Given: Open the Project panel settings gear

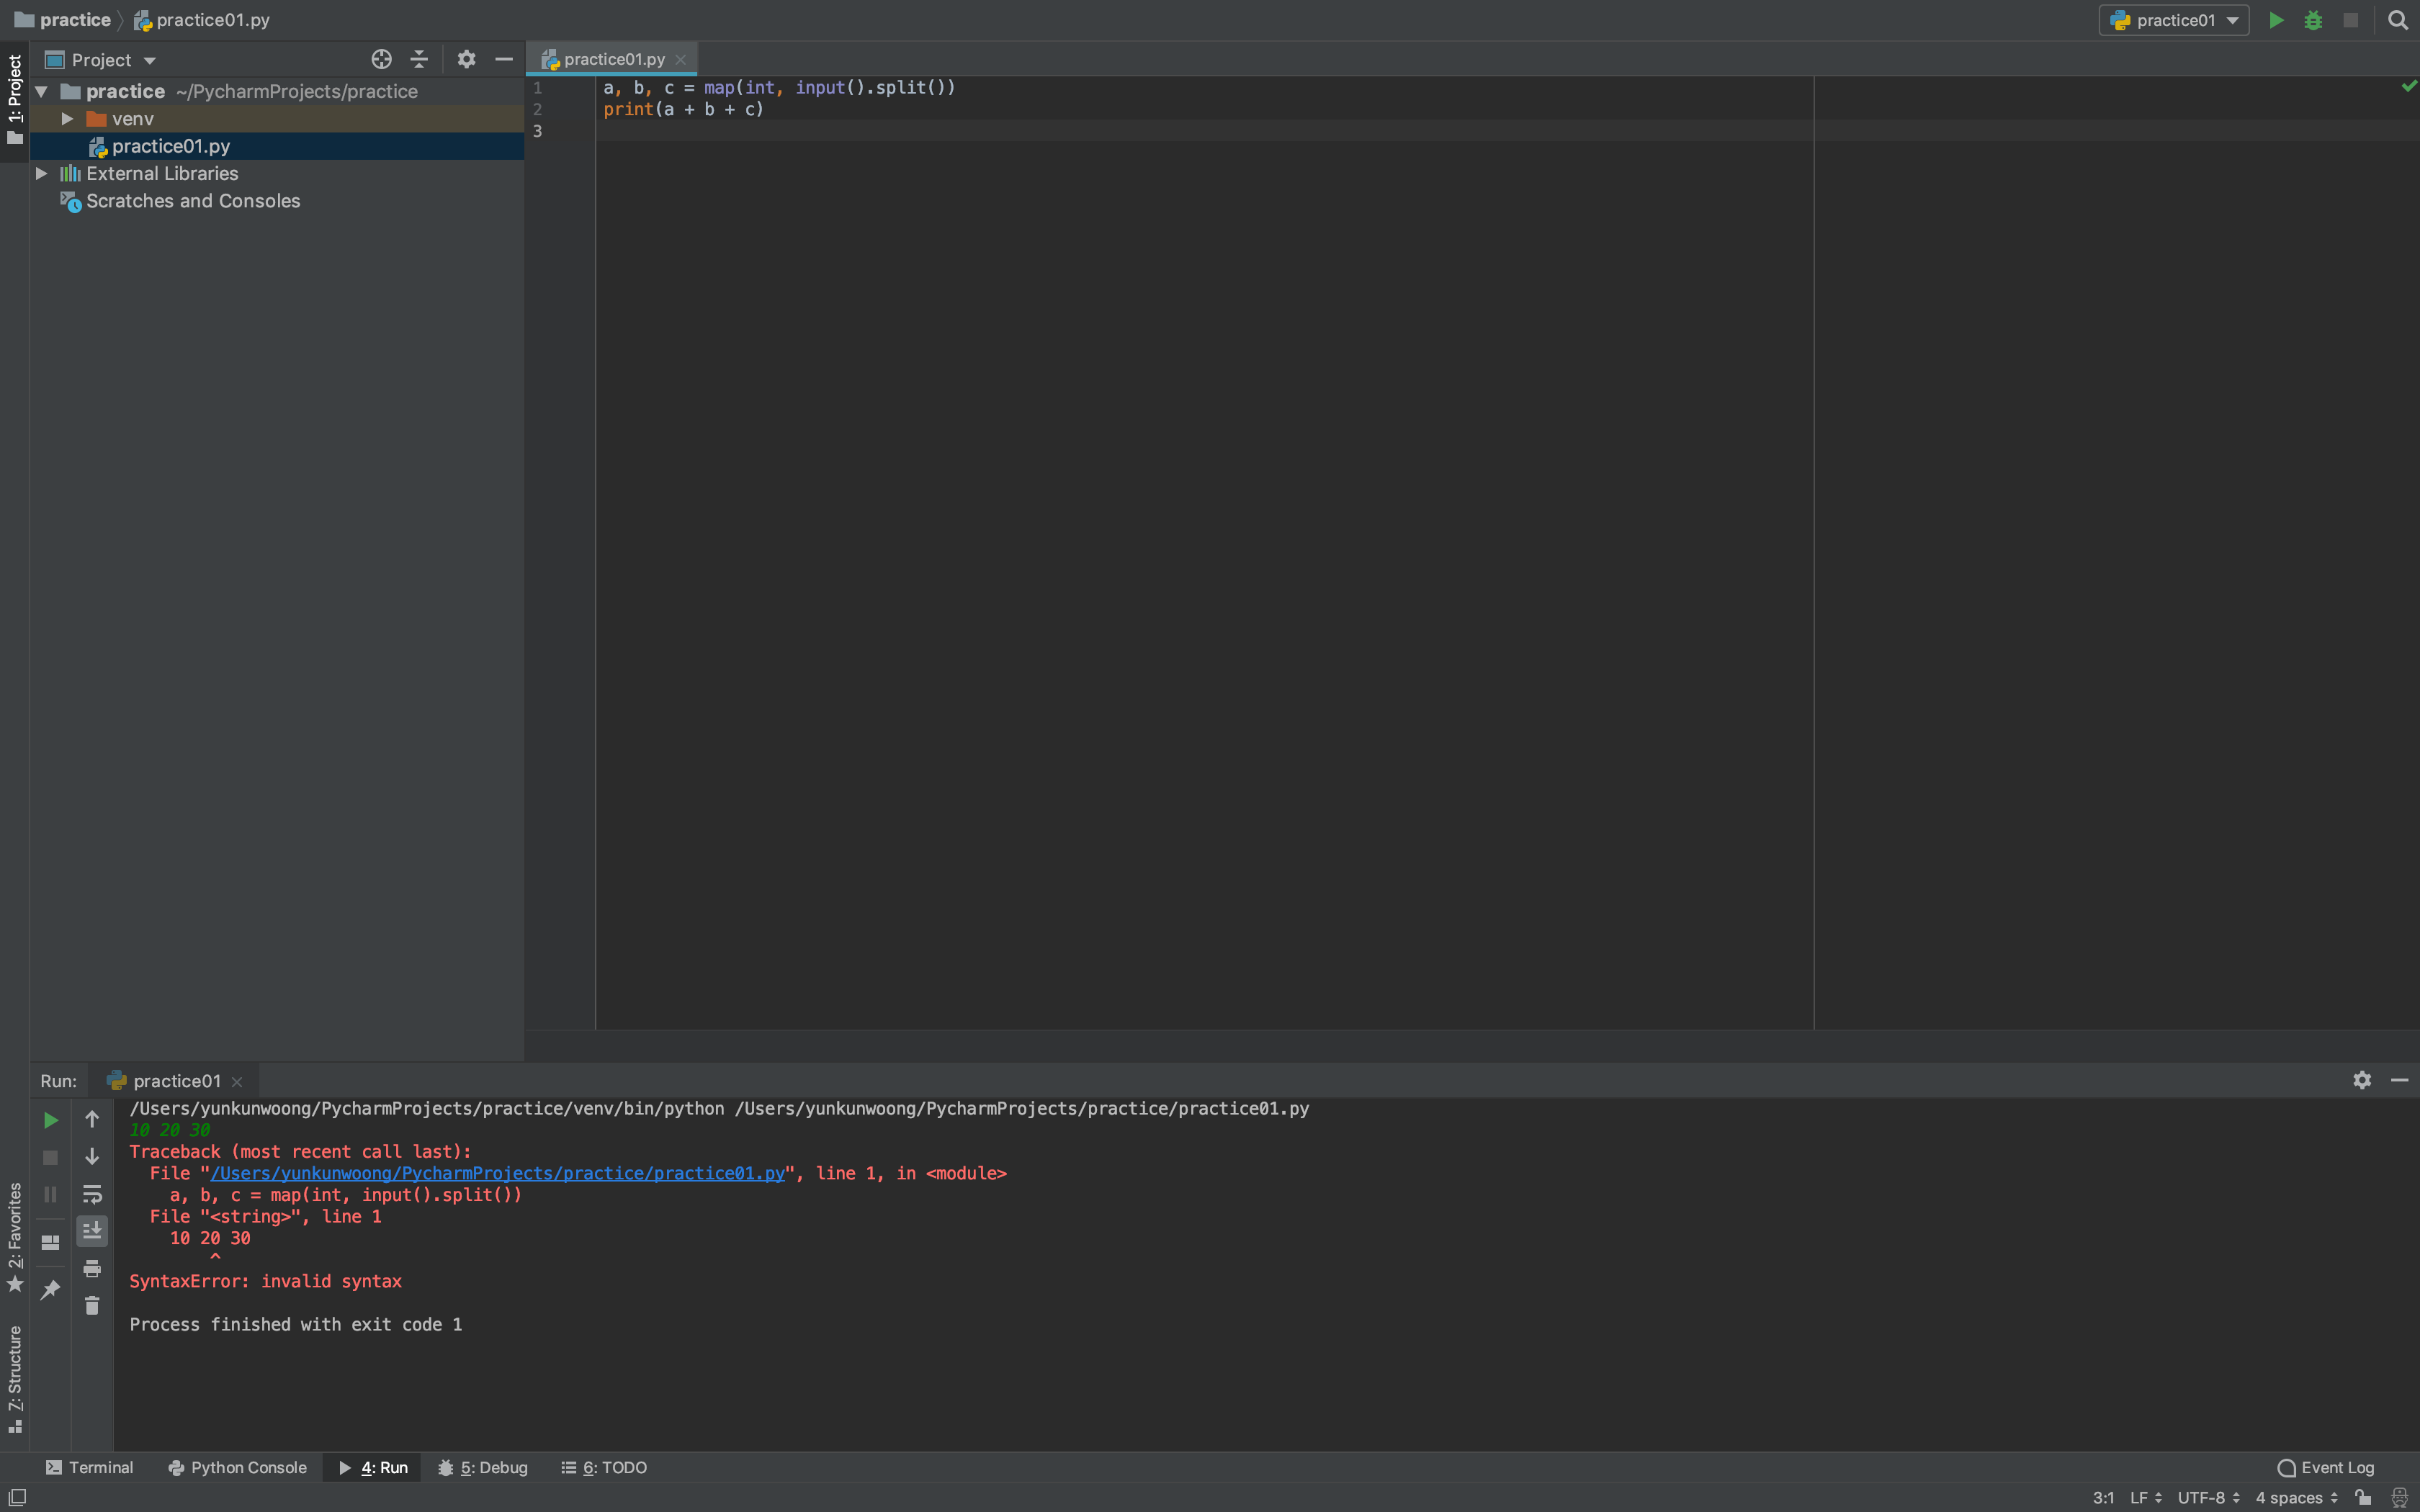Looking at the screenshot, I should (466, 59).
